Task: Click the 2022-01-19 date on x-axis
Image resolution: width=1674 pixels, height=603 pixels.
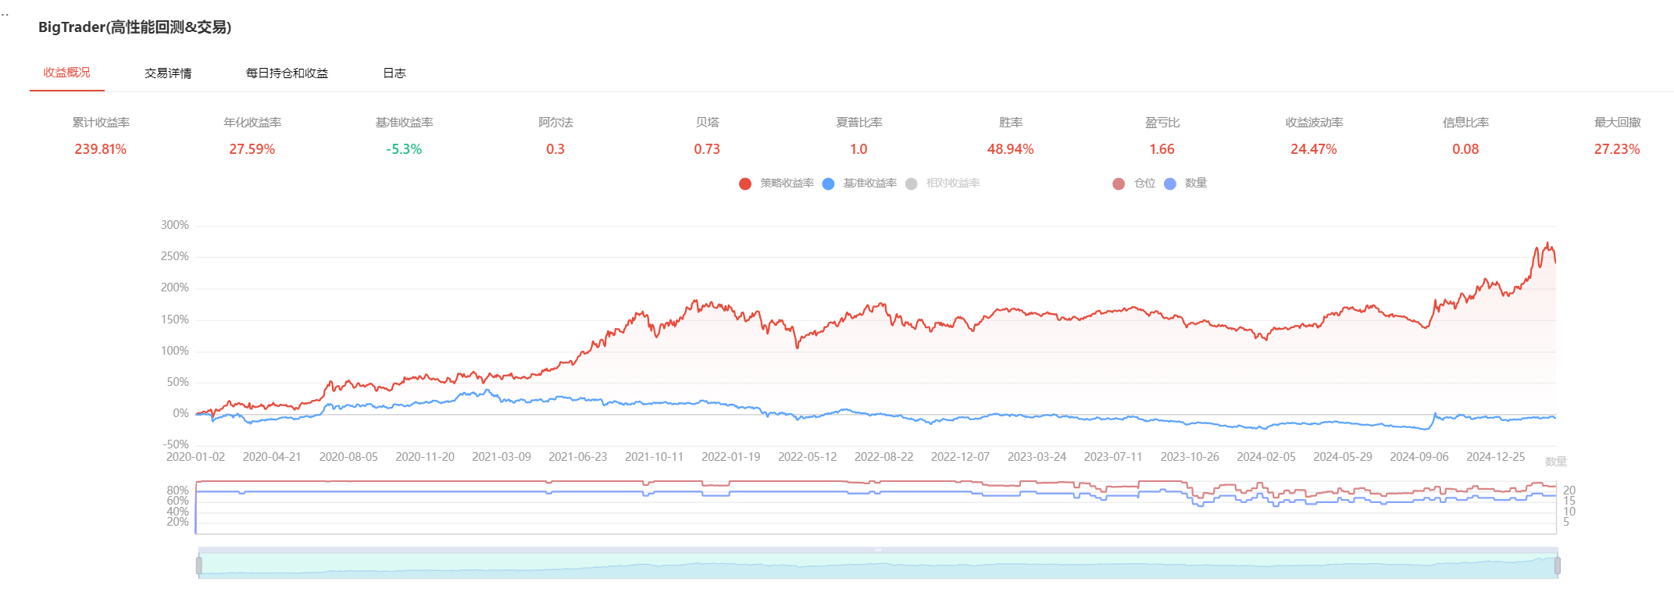Action: coord(730,457)
